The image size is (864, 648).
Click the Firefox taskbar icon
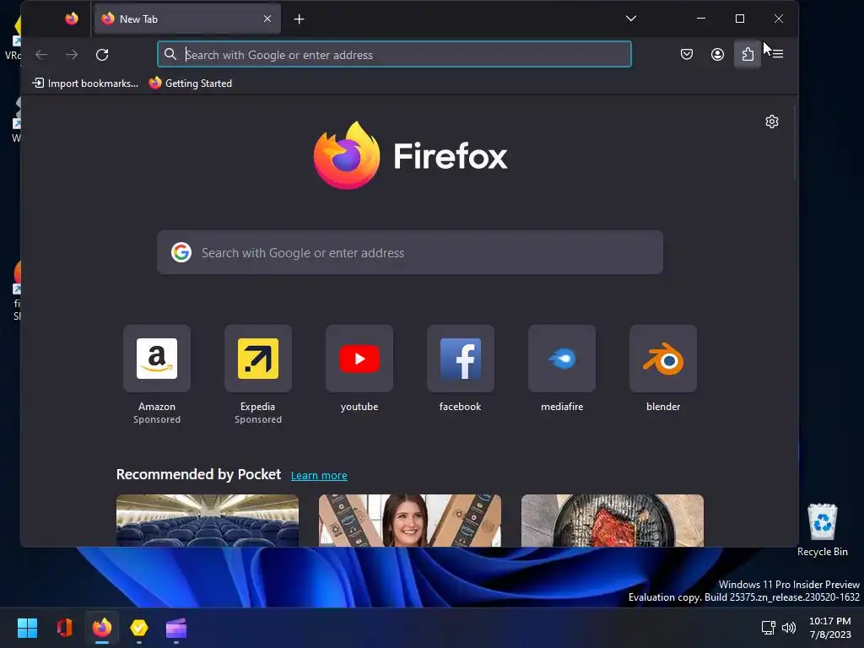tap(102, 628)
